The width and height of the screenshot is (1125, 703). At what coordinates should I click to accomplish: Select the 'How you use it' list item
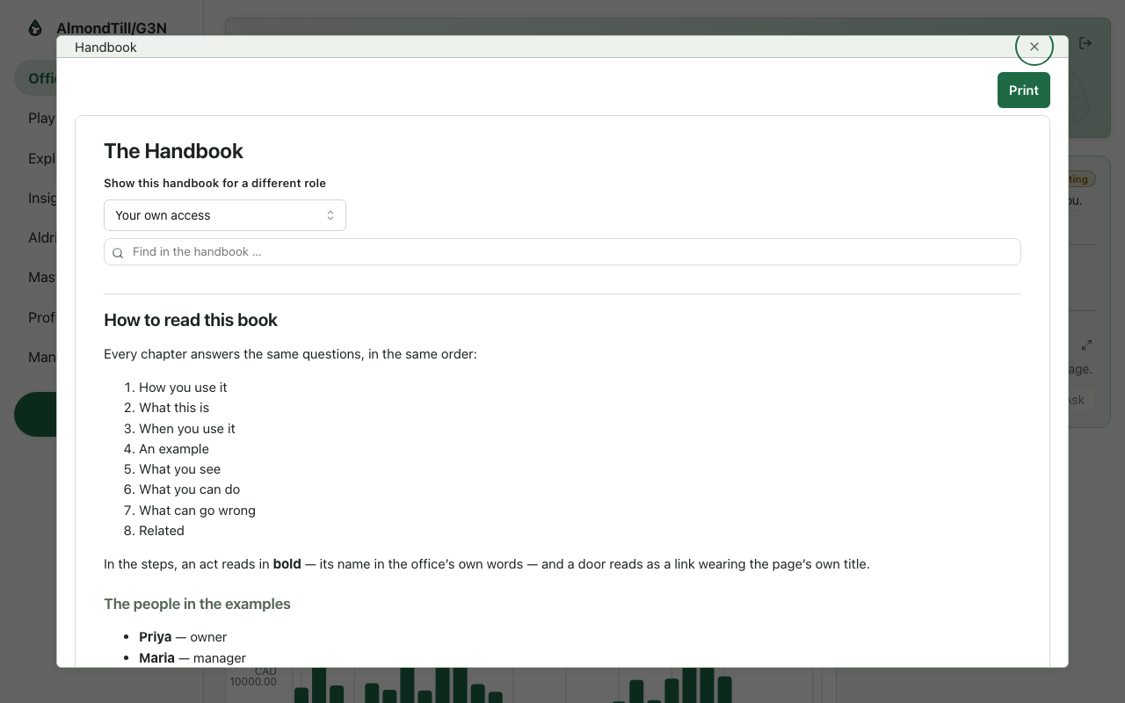click(183, 388)
